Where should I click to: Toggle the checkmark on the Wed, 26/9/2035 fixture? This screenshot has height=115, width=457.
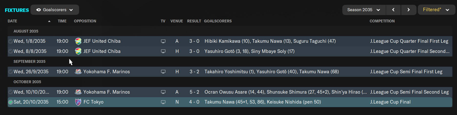(10, 72)
